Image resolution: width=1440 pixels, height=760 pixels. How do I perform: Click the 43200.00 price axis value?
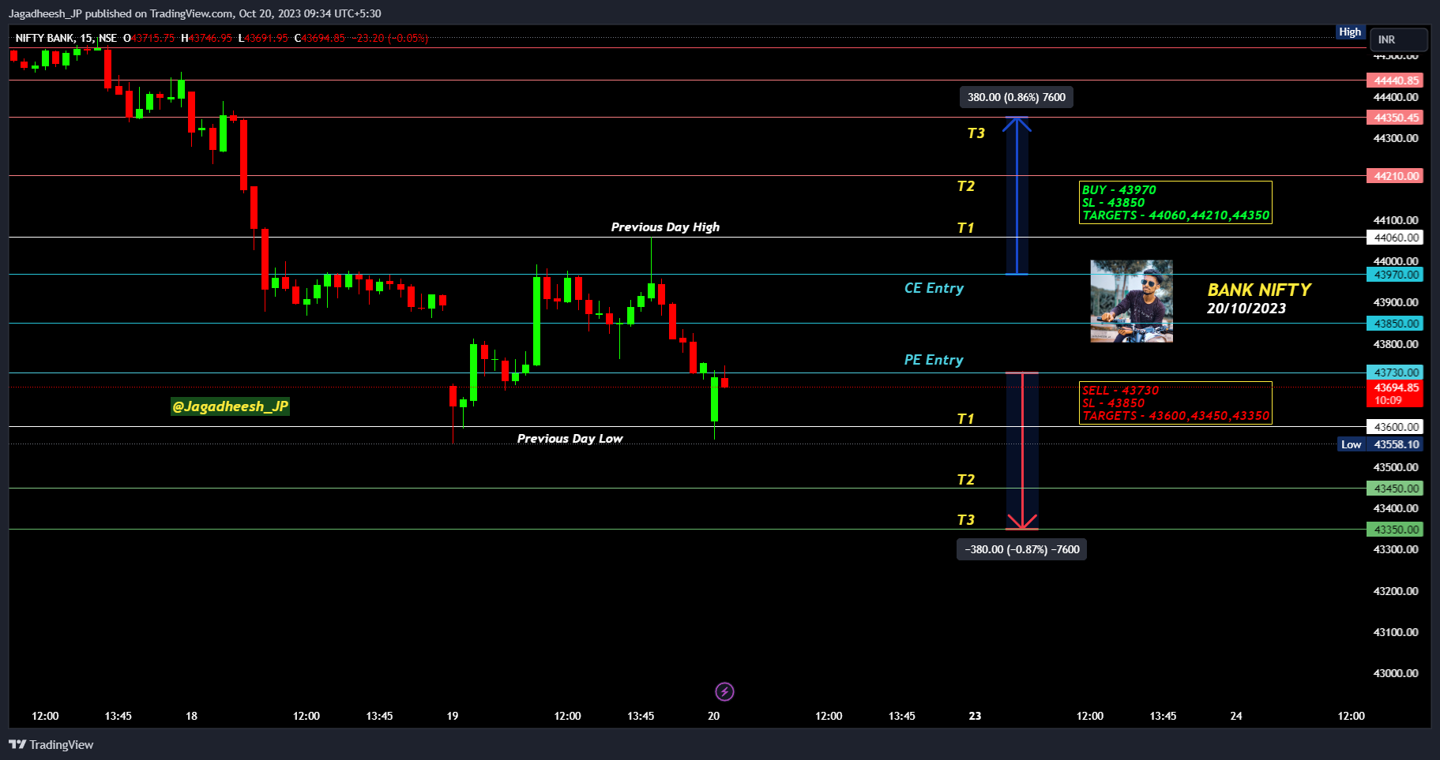[1396, 591]
